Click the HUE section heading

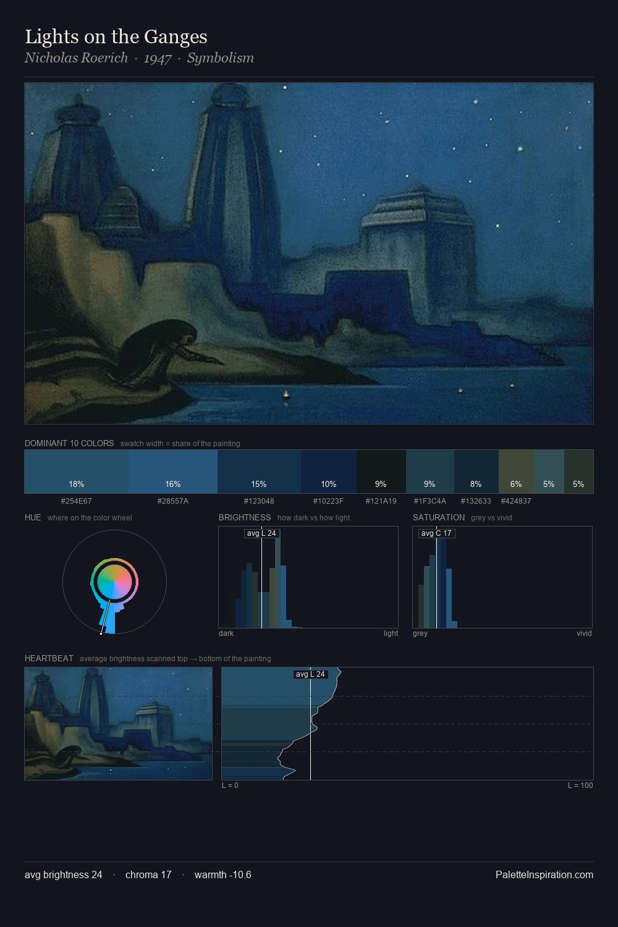(x=33, y=517)
